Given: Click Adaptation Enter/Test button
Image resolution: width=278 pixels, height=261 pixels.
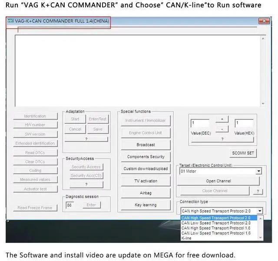Looking at the screenshot, I should (98, 119).
